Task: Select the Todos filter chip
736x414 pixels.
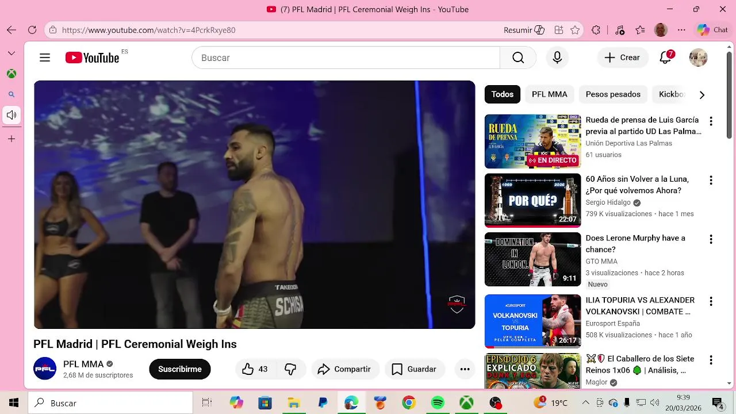Action: pyautogui.click(x=503, y=94)
